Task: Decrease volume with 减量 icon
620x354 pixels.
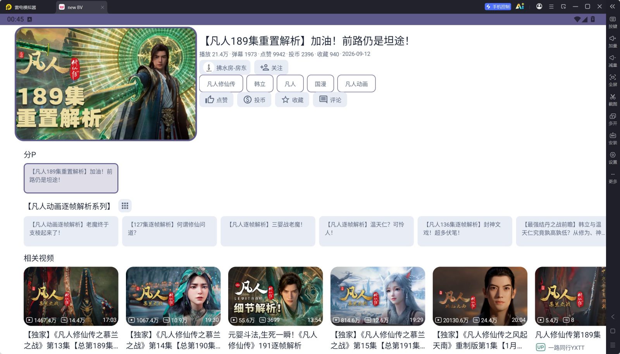Action: [x=613, y=61]
